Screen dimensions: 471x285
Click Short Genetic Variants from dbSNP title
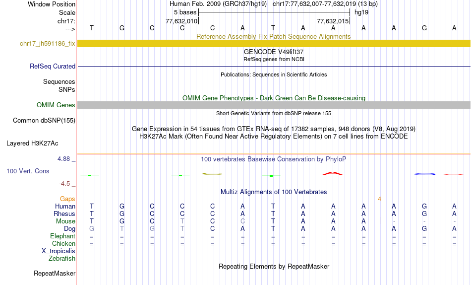click(274, 114)
